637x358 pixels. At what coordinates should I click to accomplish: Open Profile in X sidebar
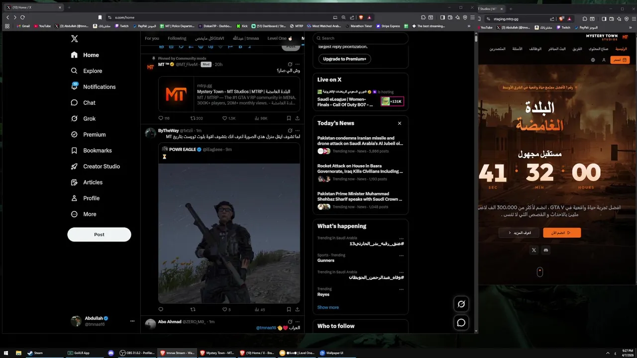(85, 198)
